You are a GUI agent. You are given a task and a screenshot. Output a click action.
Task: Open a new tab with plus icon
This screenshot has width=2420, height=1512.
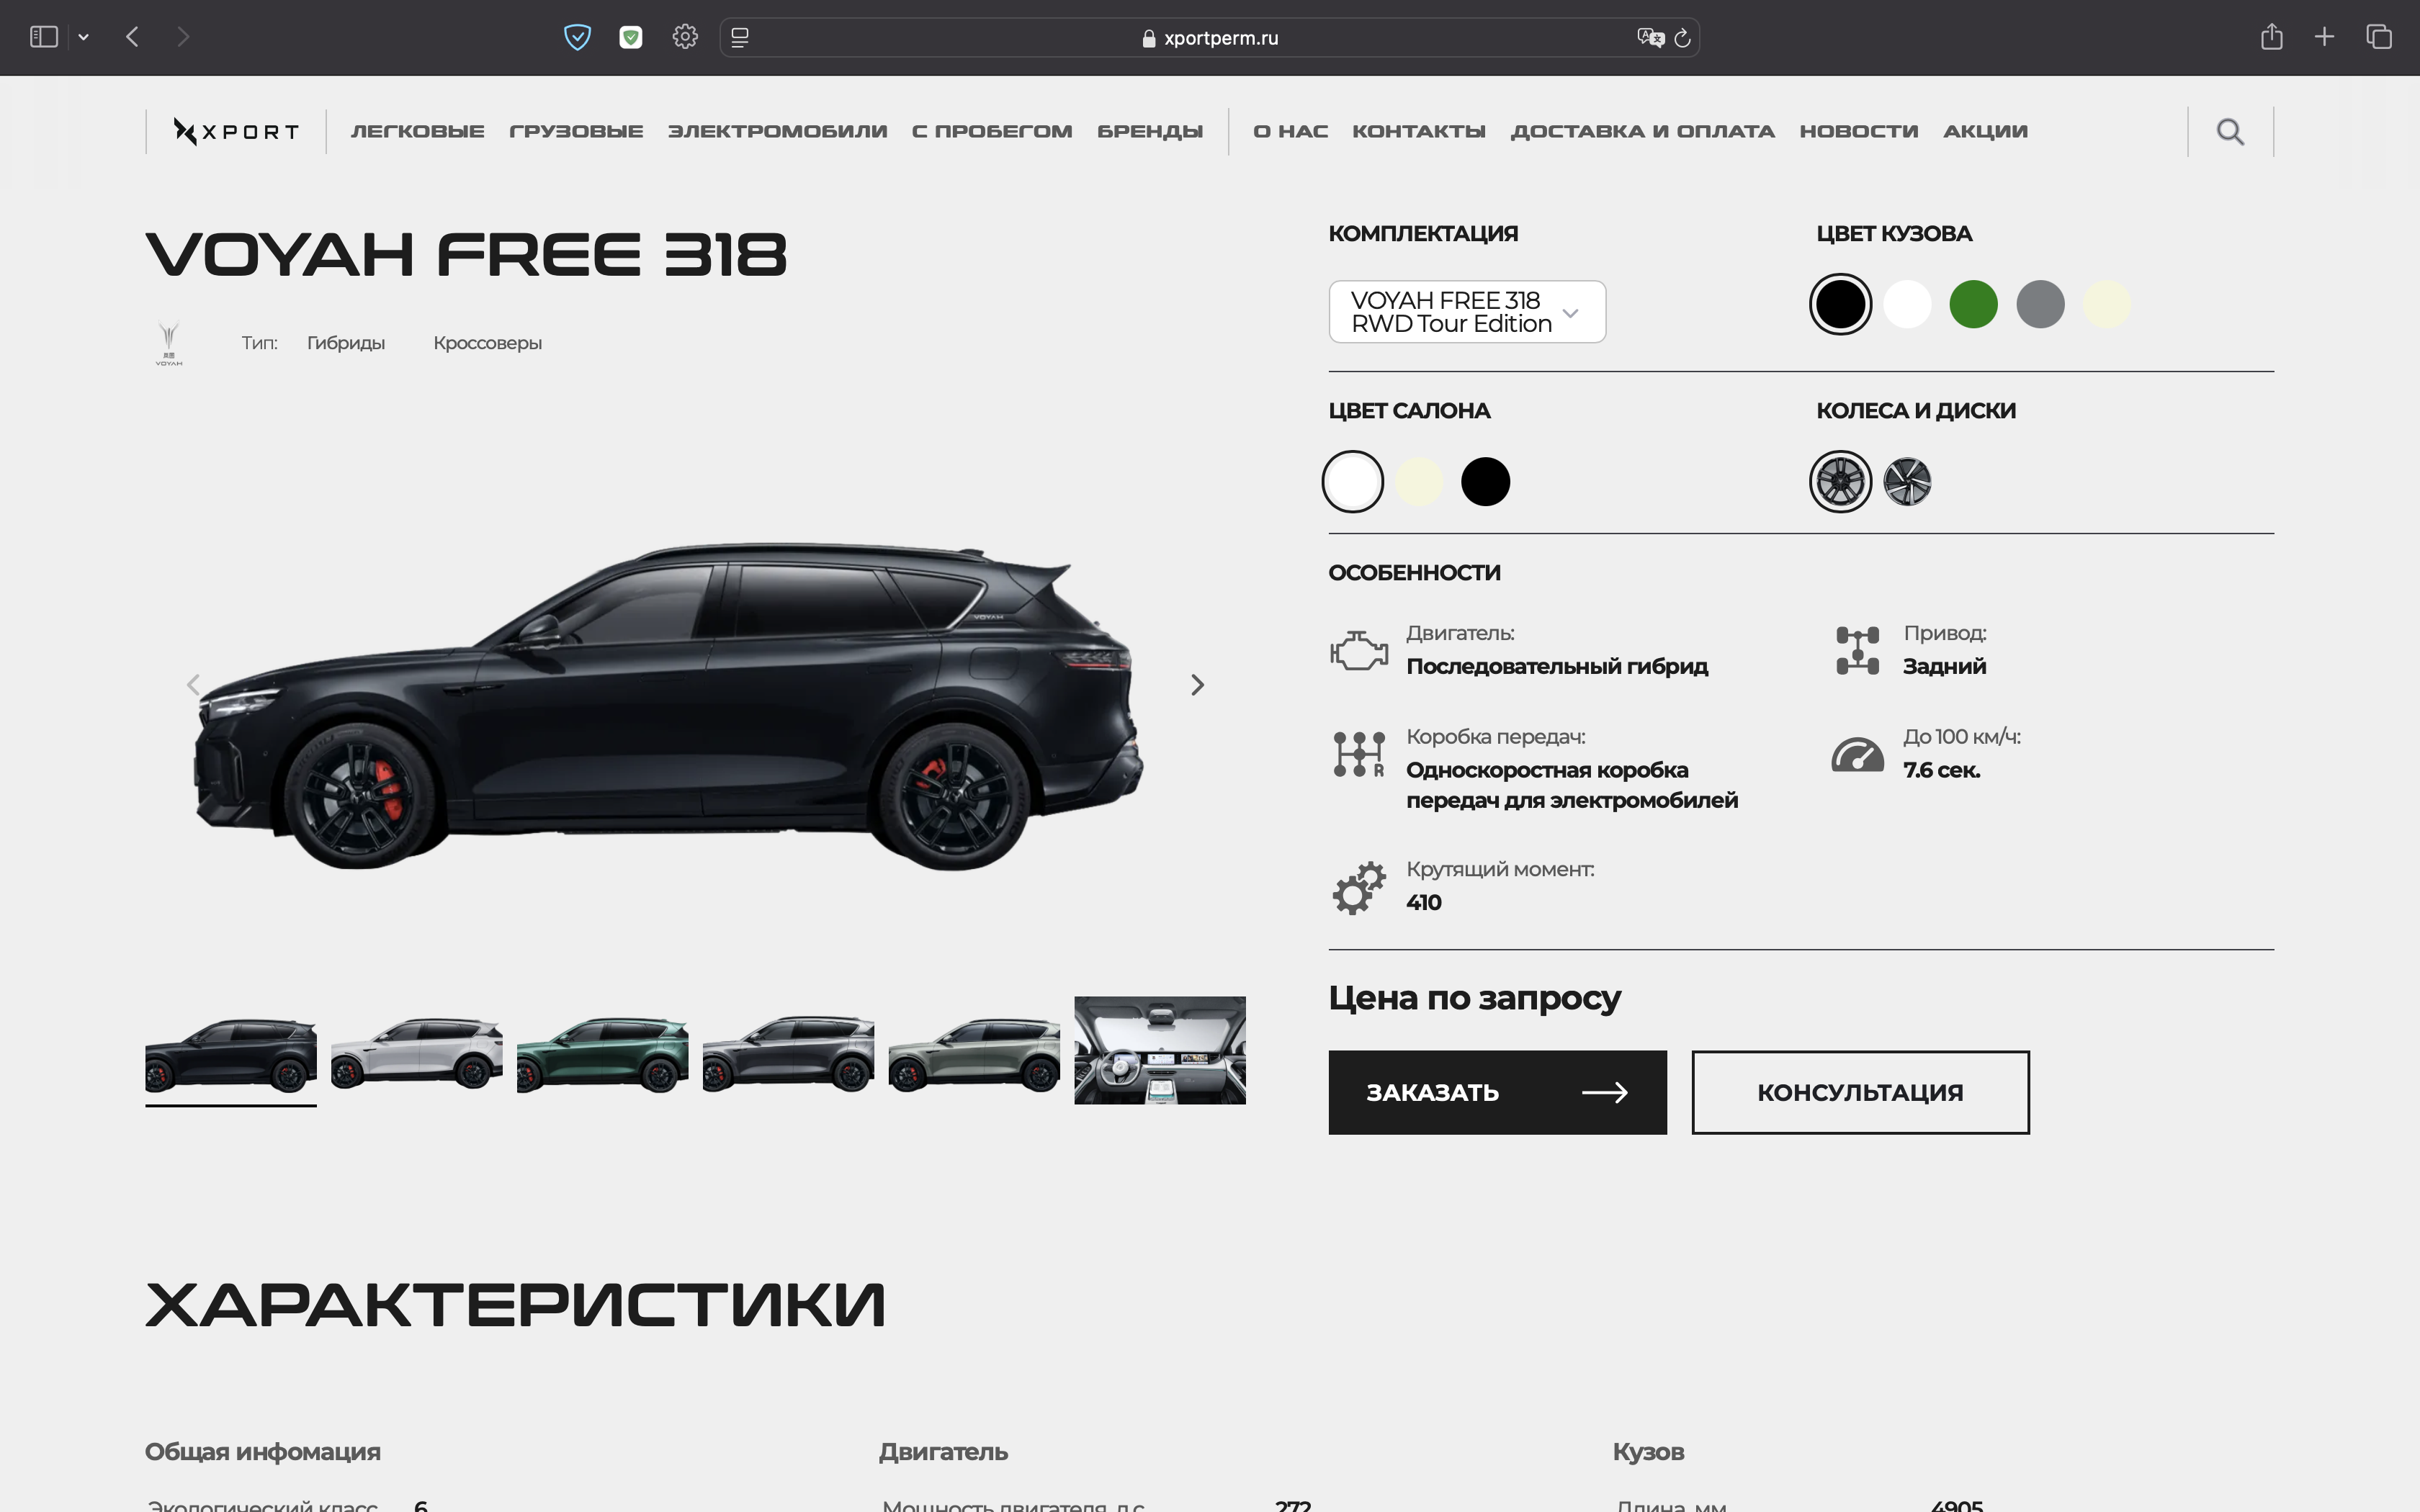(2324, 37)
